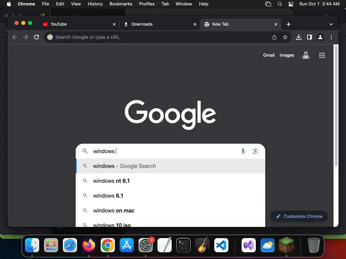The height and width of the screenshot is (259, 346).
Task: Launch GarageBand from the Dock
Action: point(202,245)
